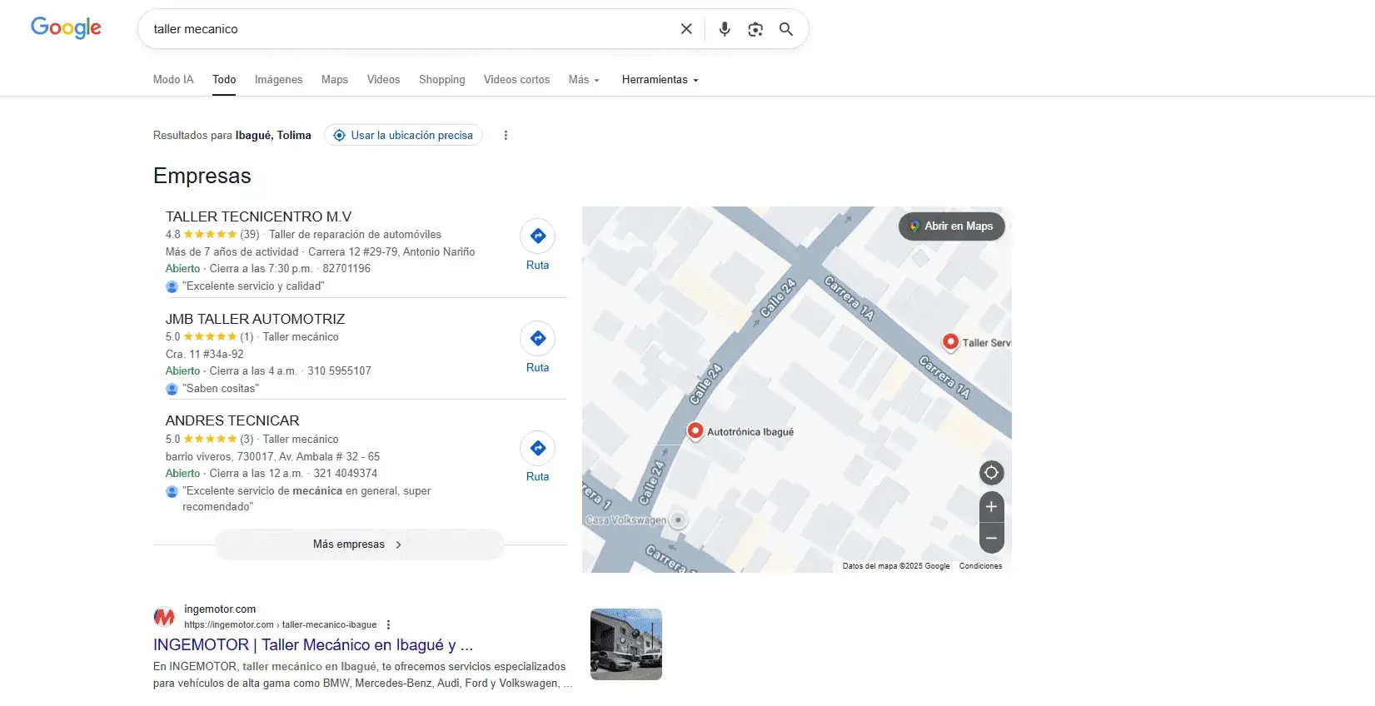Open search by image camera icon

click(x=755, y=29)
